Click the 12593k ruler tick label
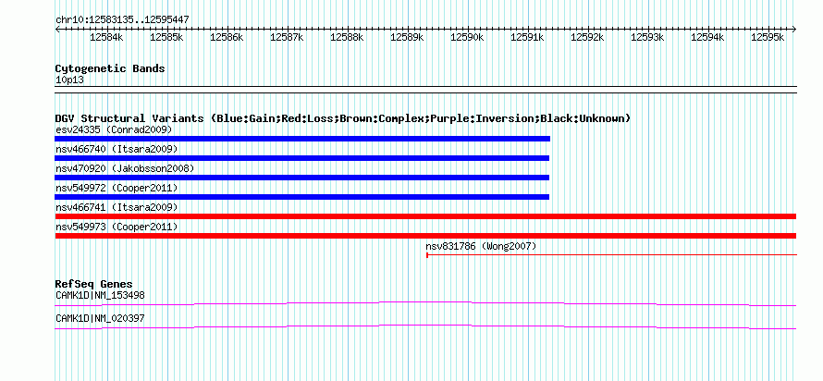 647,37
